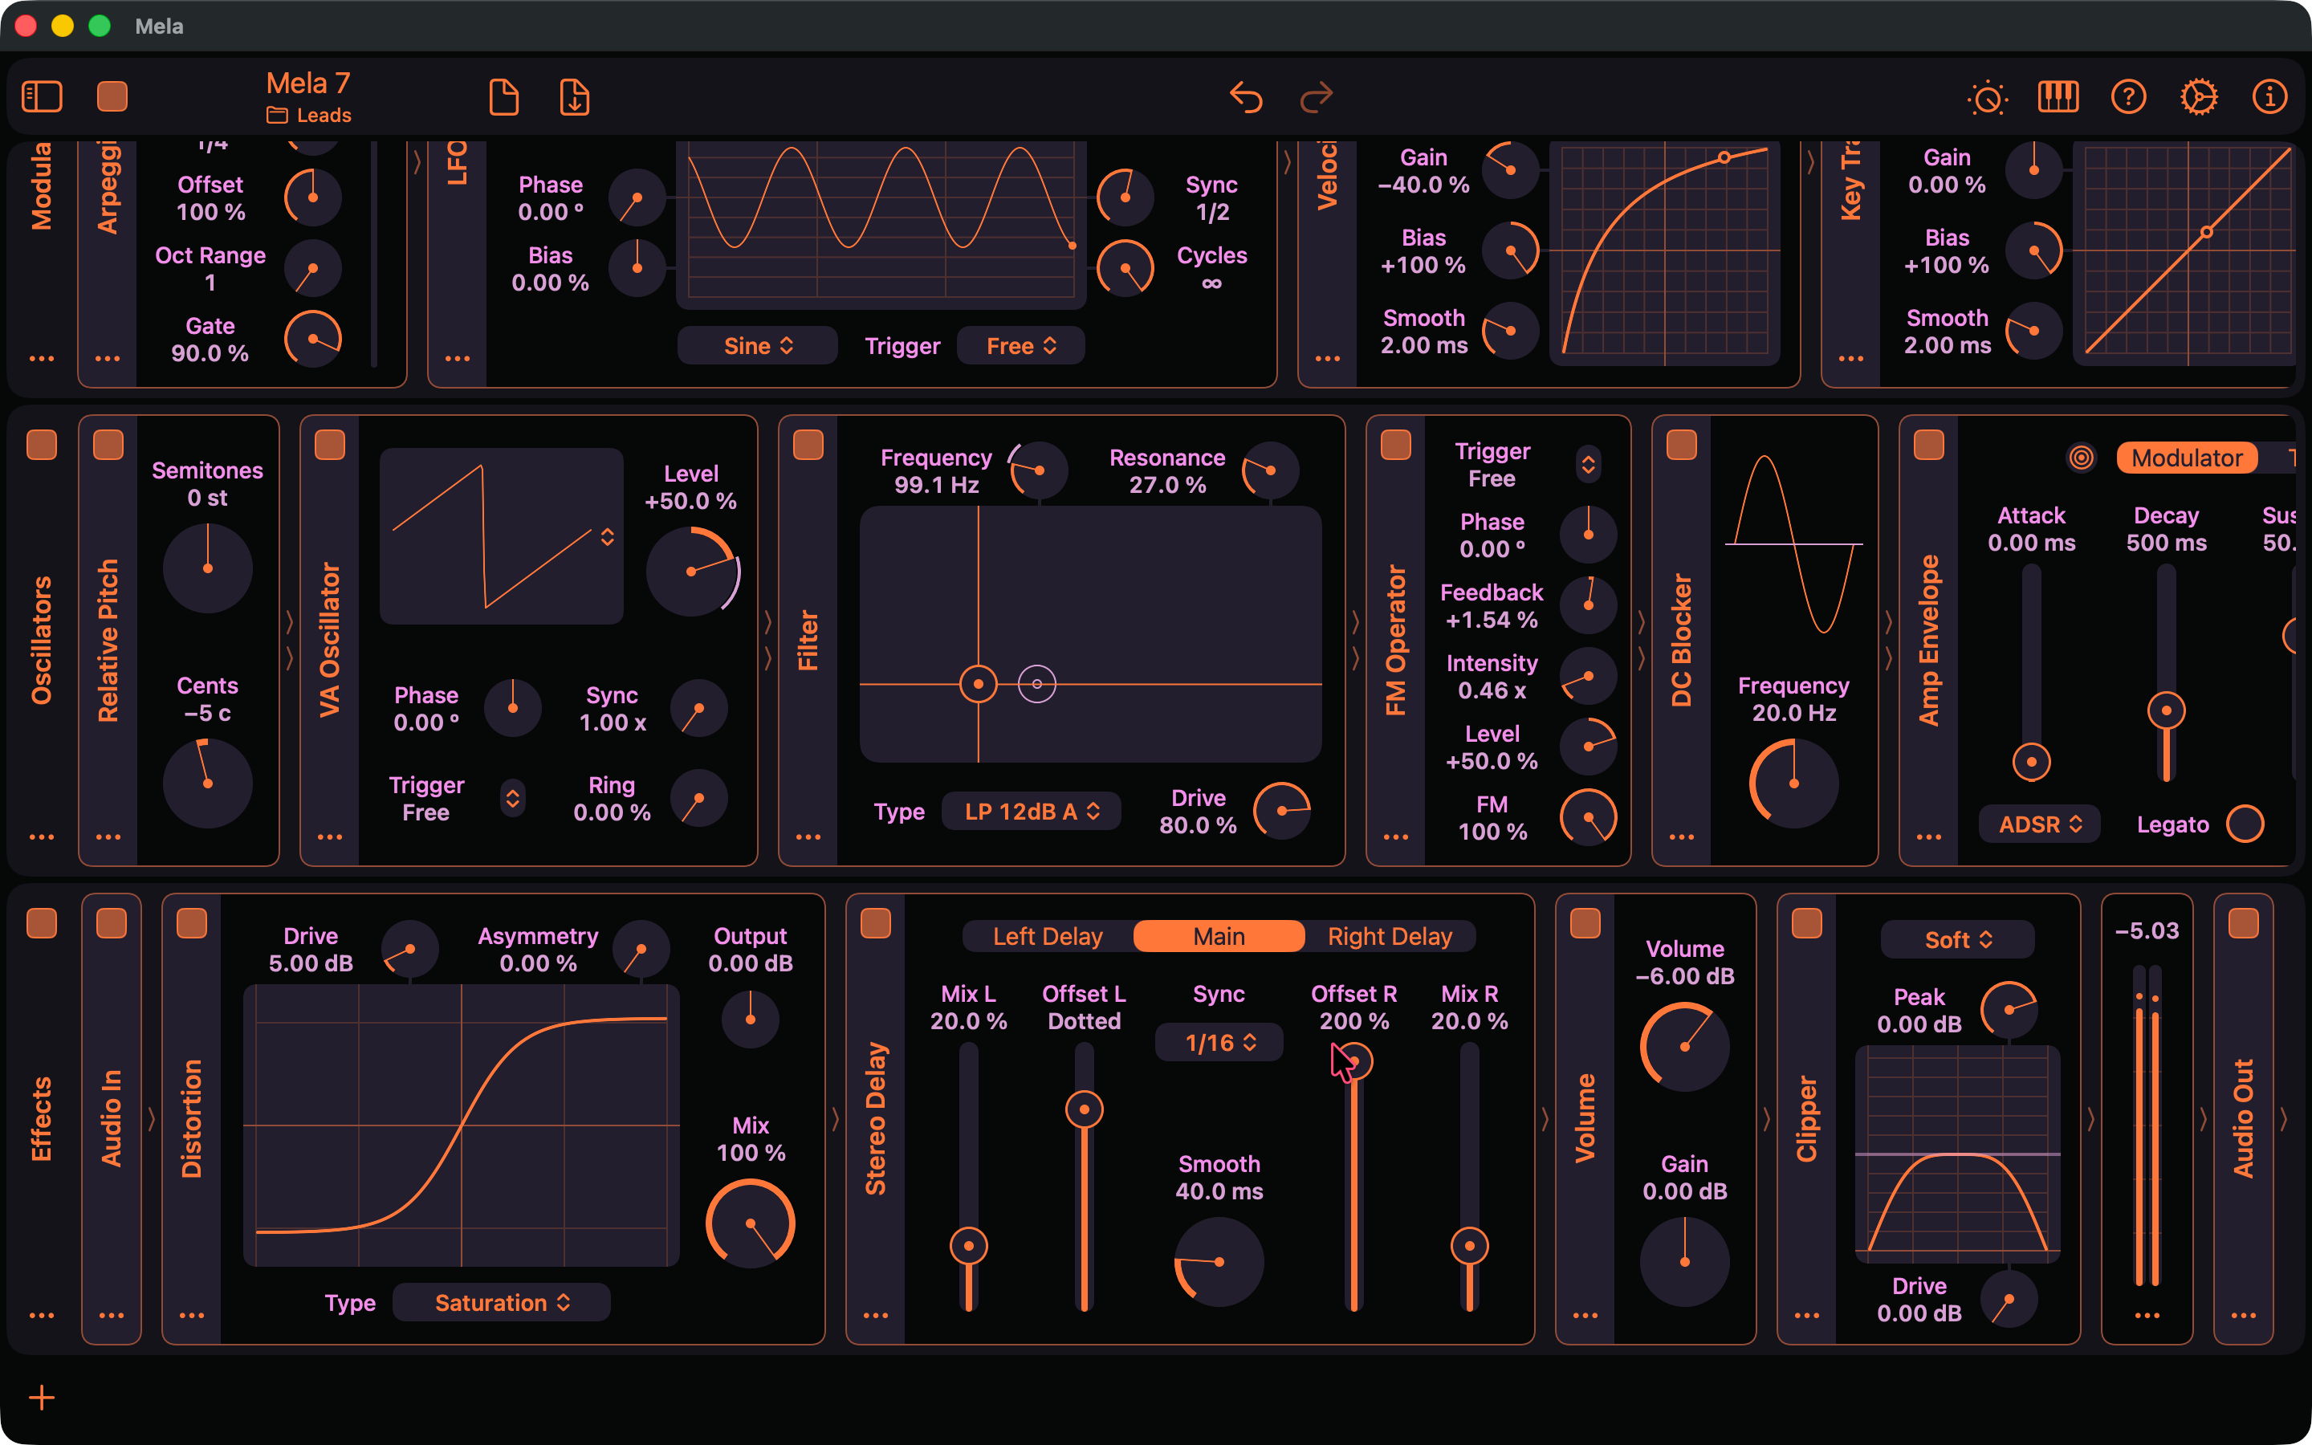This screenshot has height=1445, width=2312.
Task: Click the Offset L slider handle
Action: pyautogui.click(x=1085, y=1110)
